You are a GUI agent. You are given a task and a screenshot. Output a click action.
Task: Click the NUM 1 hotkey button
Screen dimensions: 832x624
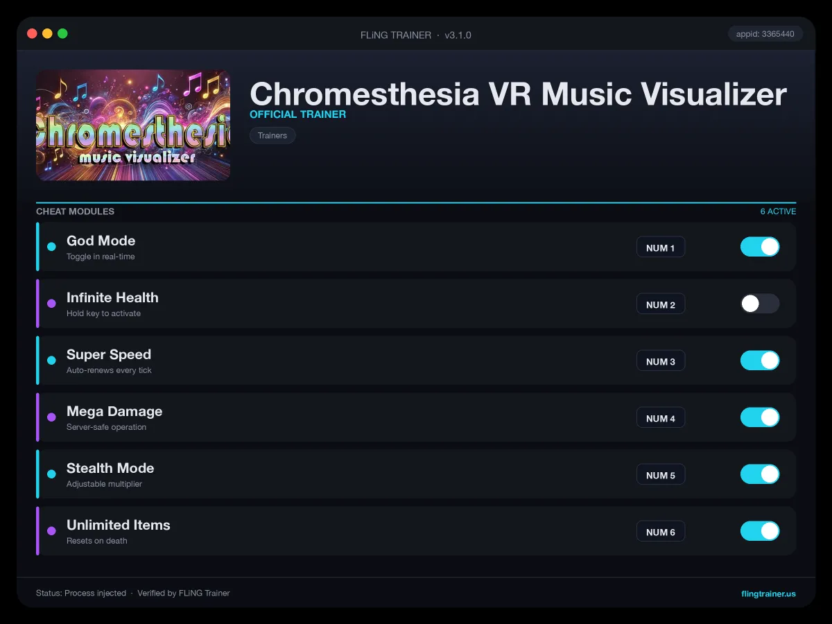point(661,248)
